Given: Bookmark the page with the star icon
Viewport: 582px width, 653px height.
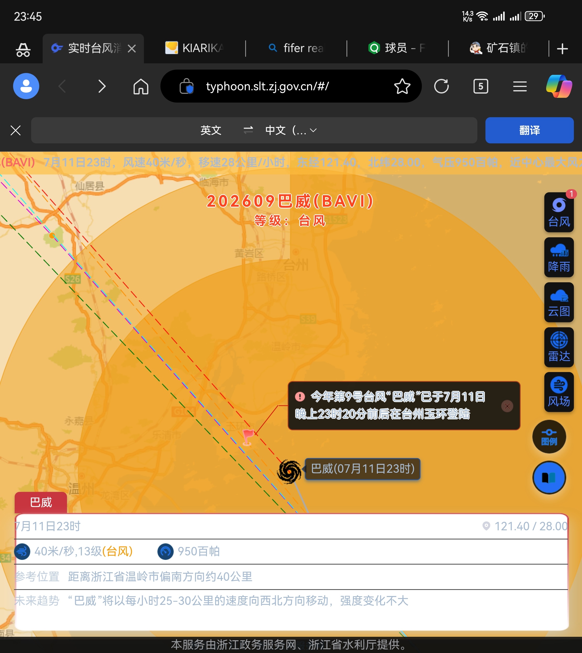Looking at the screenshot, I should pyautogui.click(x=402, y=86).
